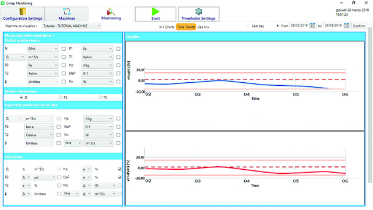The image size is (373, 210).
Task: Select Q reference mode radio
Action: pyautogui.click(x=22, y=97)
